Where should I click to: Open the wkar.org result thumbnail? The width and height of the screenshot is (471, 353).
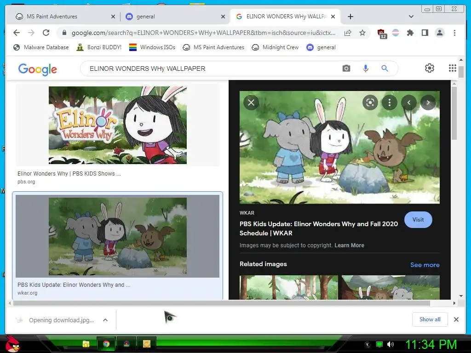point(117,237)
